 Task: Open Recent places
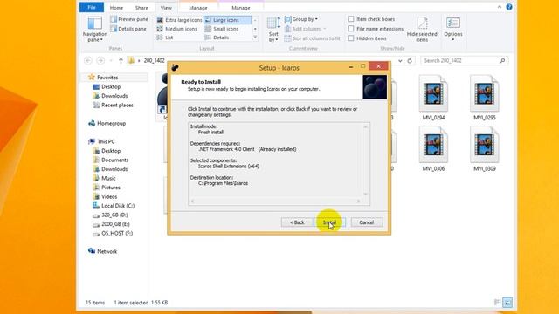tap(117, 105)
